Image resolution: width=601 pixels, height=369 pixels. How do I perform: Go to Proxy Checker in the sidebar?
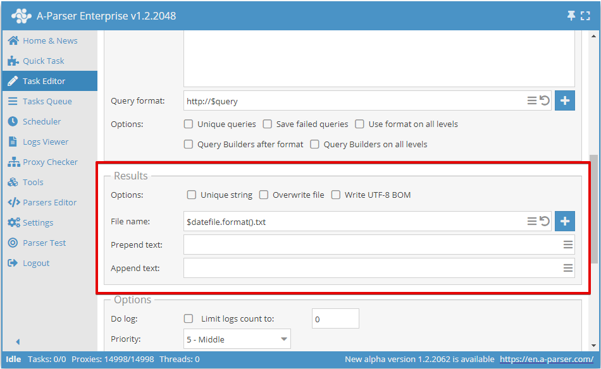[x=50, y=162]
